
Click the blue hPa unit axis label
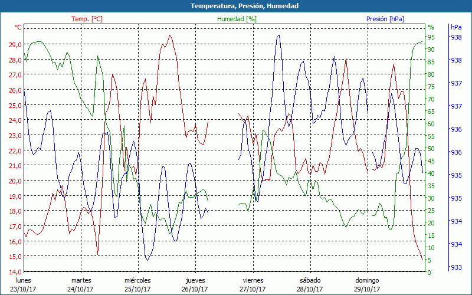pyautogui.click(x=456, y=27)
